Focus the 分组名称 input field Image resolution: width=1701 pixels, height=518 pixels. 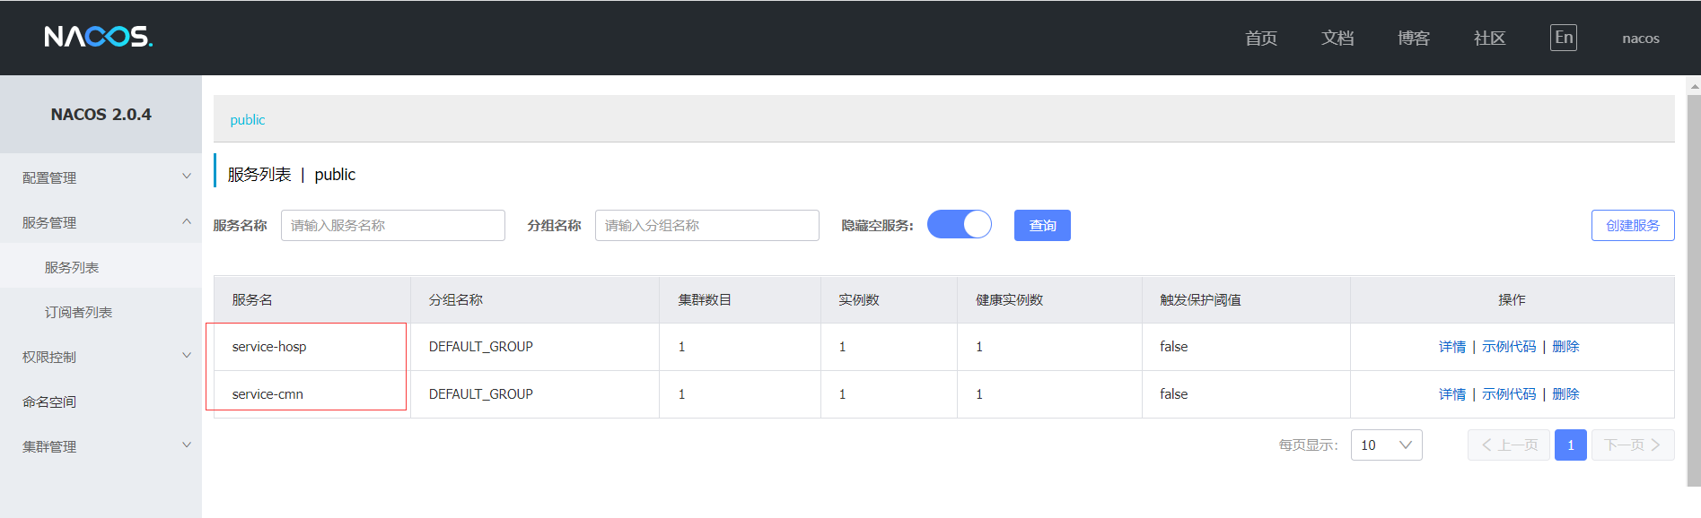click(x=706, y=226)
